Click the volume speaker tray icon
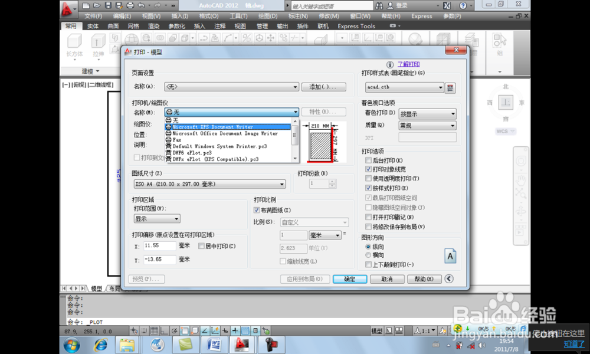The height and width of the screenshot is (354, 590). [481, 345]
